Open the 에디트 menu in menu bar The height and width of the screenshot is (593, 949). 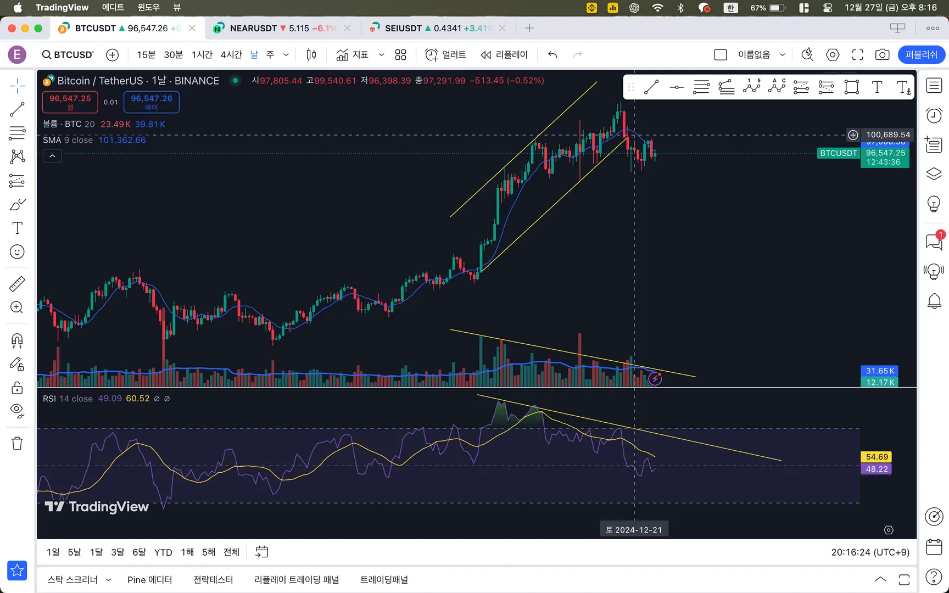click(113, 8)
